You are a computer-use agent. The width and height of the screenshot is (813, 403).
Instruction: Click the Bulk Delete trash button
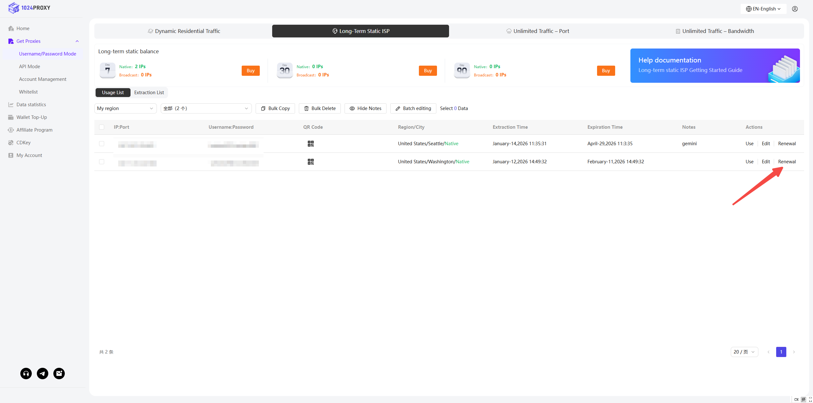(x=319, y=108)
